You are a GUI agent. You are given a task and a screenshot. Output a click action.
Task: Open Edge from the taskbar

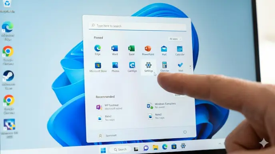tap(165, 147)
